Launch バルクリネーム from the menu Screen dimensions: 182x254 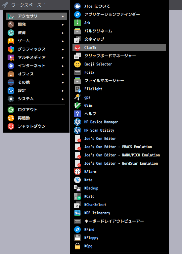(119, 31)
